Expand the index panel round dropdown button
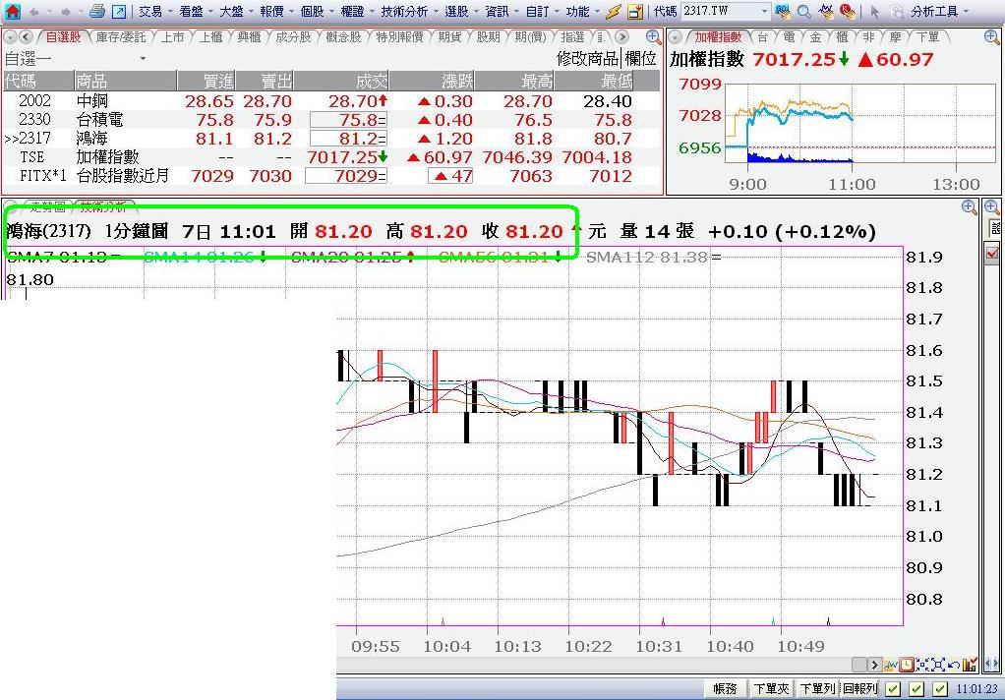The image size is (1005, 700). 675,37
